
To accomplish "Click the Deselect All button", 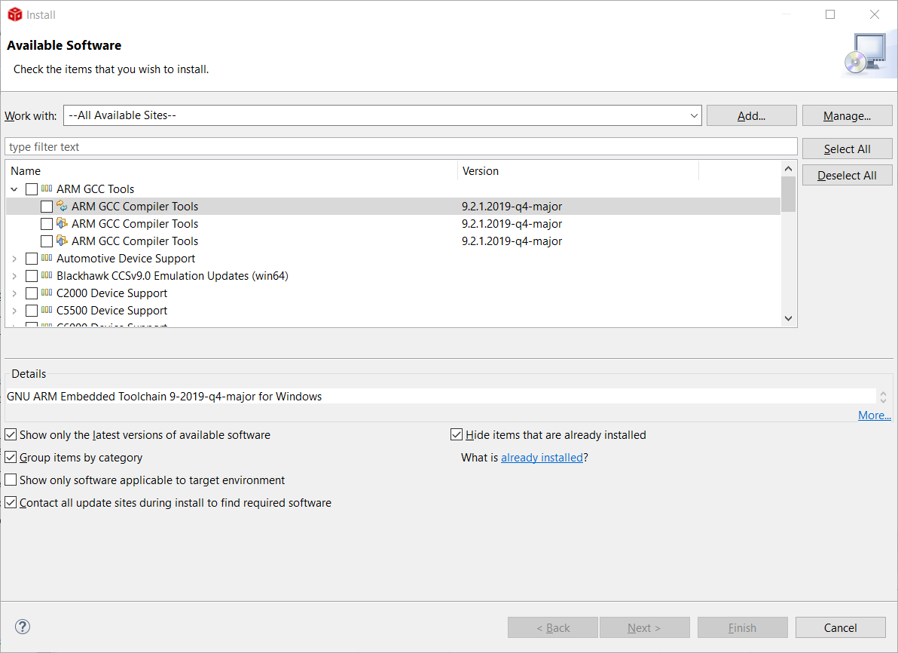I will click(x=847, y=175).
